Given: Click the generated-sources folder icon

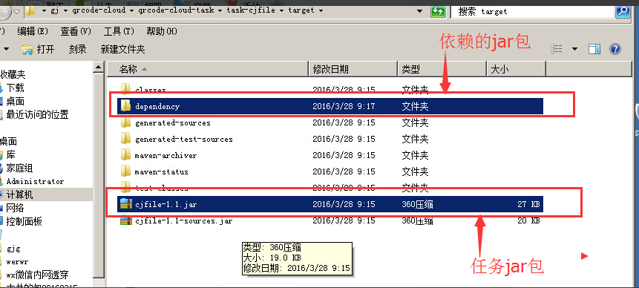Looking at the screenshot, I should pyautogui.click(x=126, y=122).
